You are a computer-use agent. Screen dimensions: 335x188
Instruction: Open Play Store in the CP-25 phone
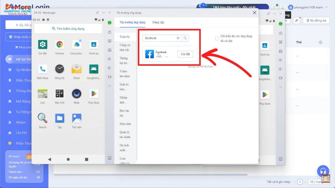click(x=94, y=94)
